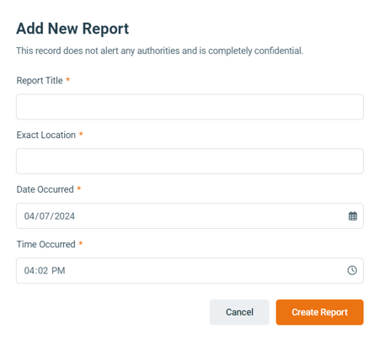This screenshot has width=379, height=339.
Task: Click the Add New Report heading
Action: coord(72,29)
